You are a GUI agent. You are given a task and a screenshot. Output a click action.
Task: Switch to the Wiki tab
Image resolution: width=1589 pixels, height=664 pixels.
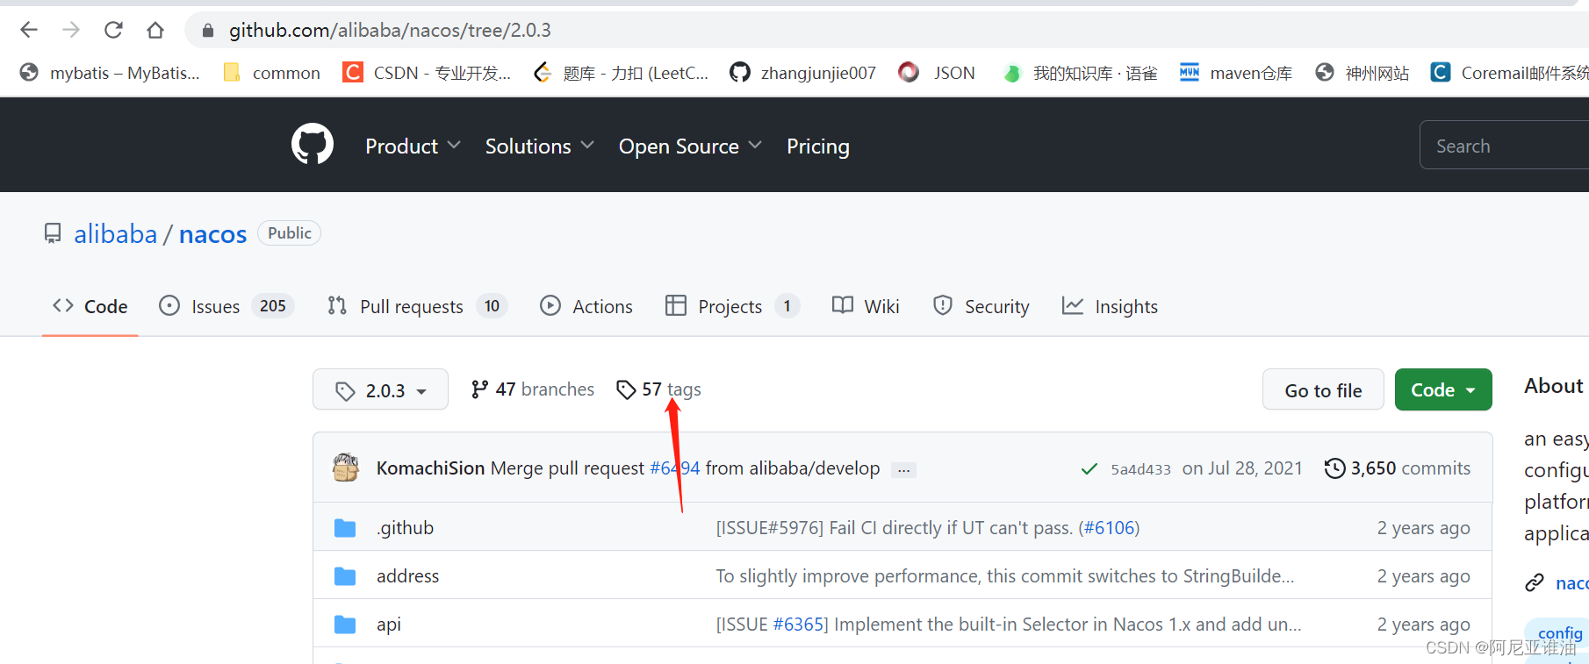pyautogui.click(x=866, y=306)
